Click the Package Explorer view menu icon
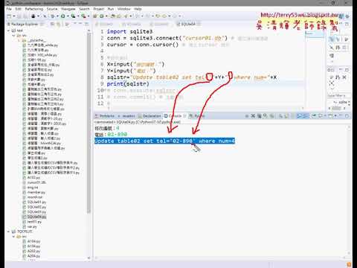The height and width of the screenshot is (268, 357). pyautogui.click(x=74, y=24)
